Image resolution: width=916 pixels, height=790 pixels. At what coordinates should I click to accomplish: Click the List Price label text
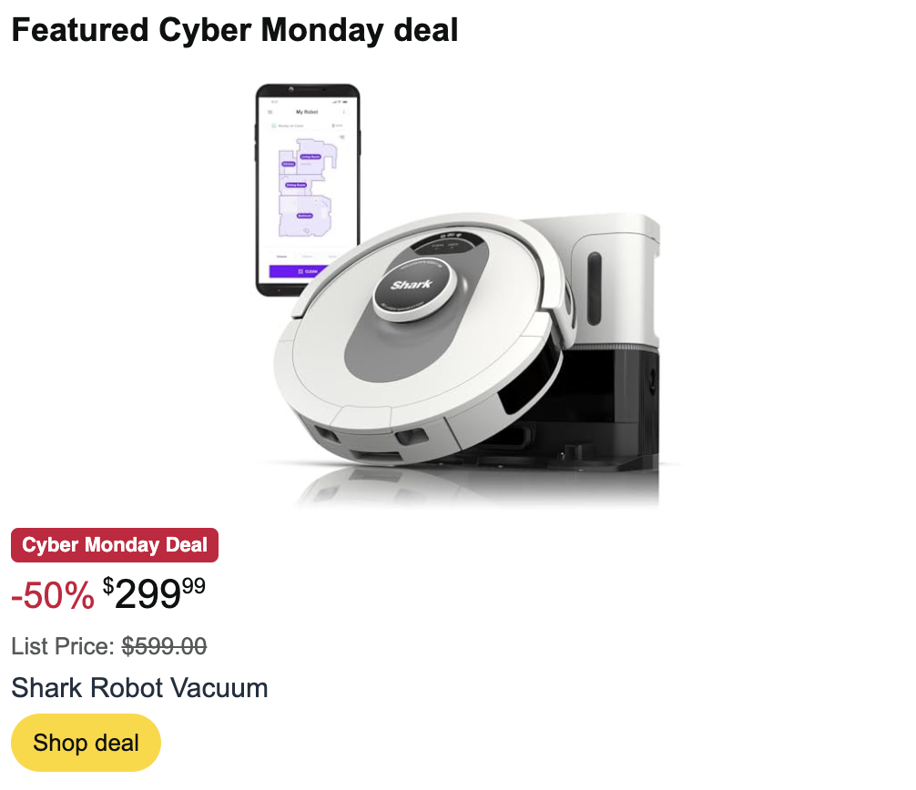63,646
